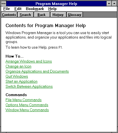Click the 'Commands' section heading

(x=16, y=95)
